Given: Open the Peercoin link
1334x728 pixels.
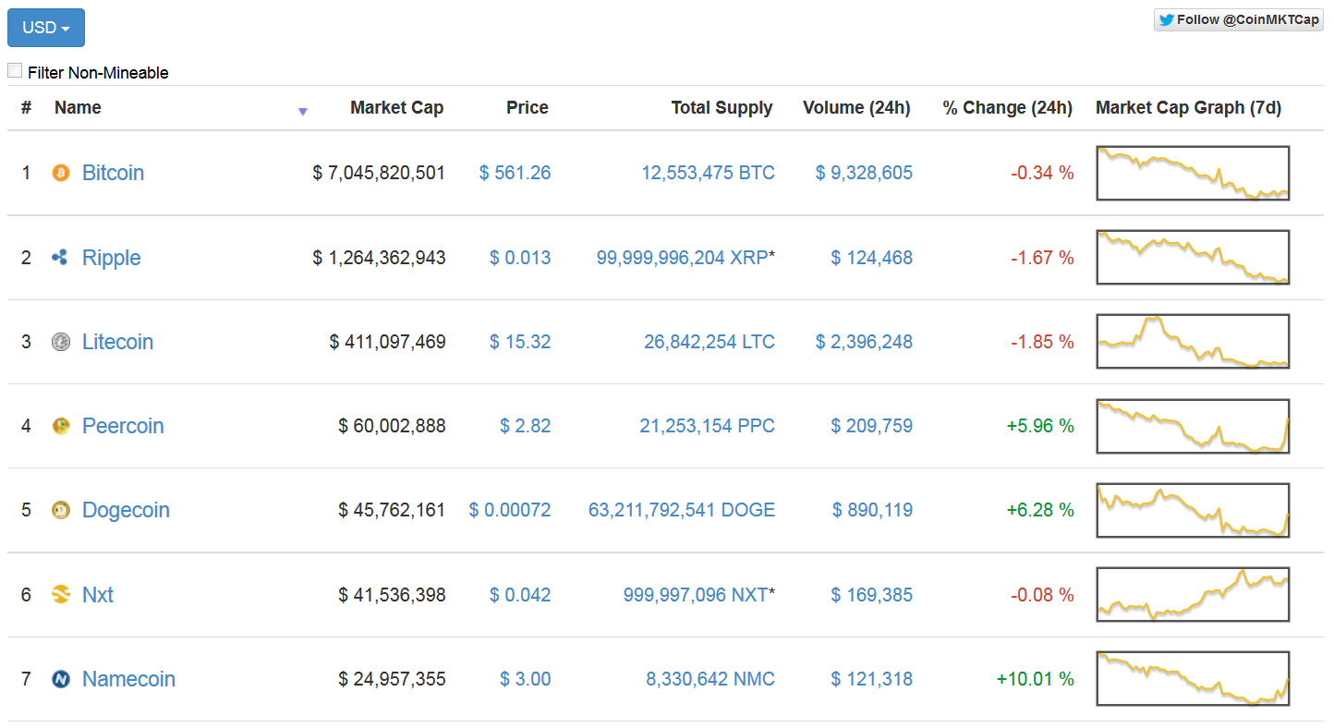Looking at the screenshot, I should click(x=123, y=426).
